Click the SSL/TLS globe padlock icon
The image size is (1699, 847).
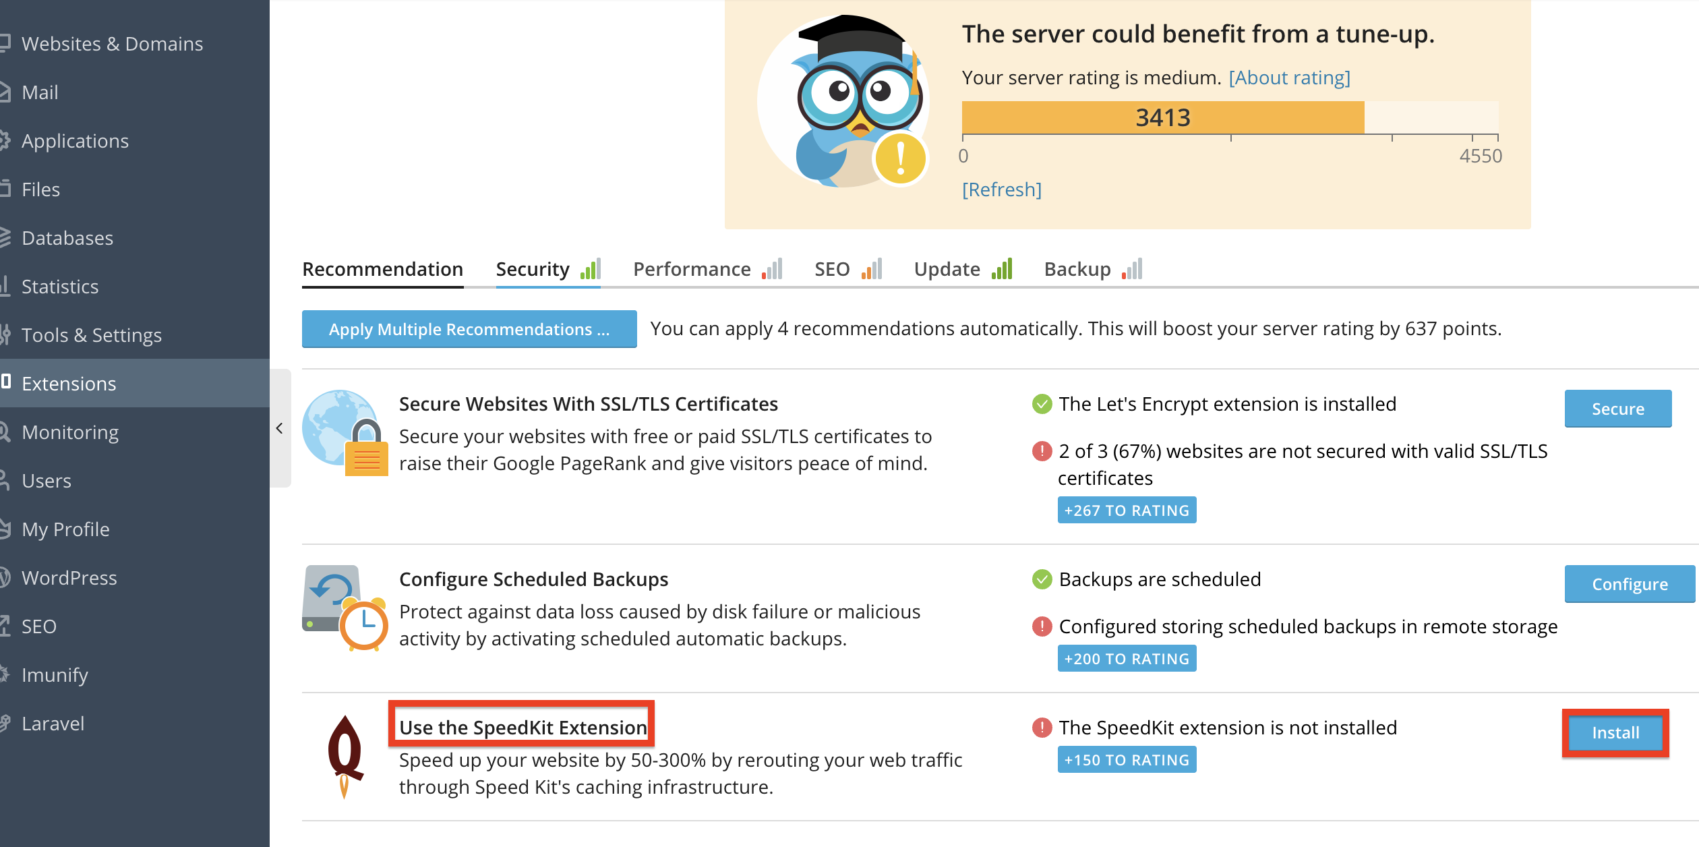click(345, 433)
